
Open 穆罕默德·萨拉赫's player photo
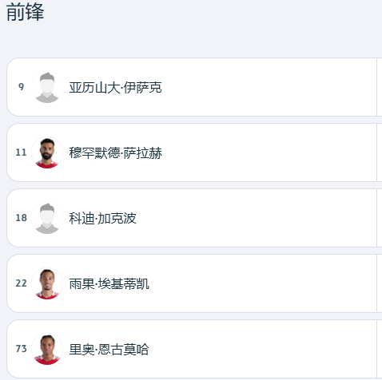47,152
